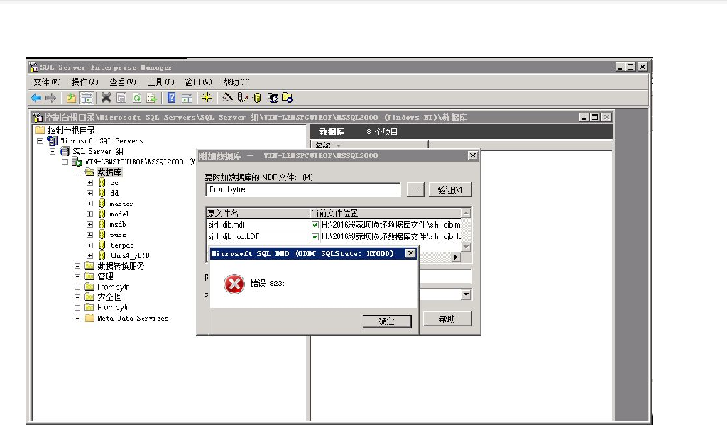The image size is (727, 432).
Task: Collapse the 数据库 folder node
Action: click(x=78, y=172)
